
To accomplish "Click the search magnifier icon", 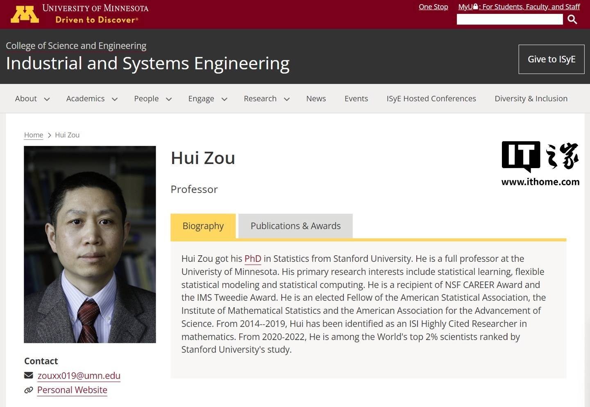I will point(572,19).
